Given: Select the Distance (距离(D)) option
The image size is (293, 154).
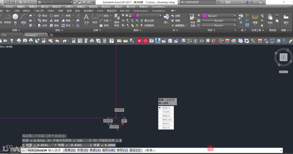Looking at the screenshot, I should point(166,108).
